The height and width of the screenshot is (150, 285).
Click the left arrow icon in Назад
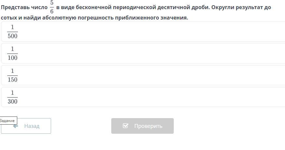click(15, 126)
